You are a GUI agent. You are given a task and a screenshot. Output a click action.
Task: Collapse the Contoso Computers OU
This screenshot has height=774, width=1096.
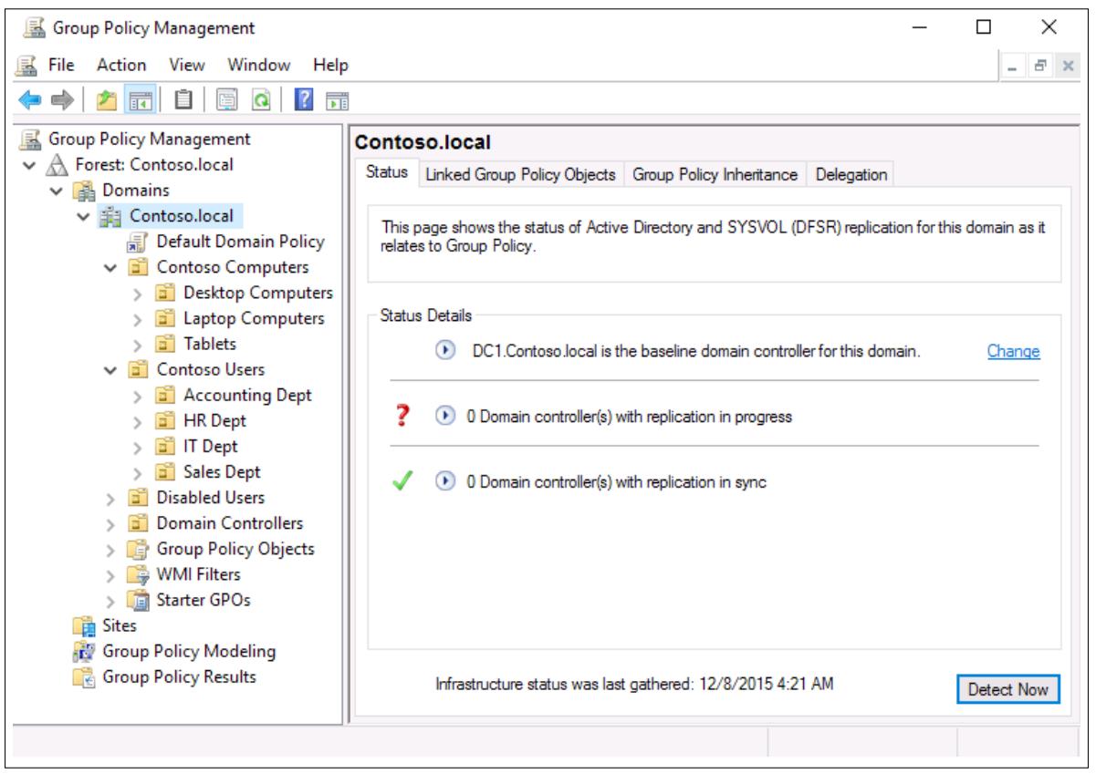coord(110,268)
